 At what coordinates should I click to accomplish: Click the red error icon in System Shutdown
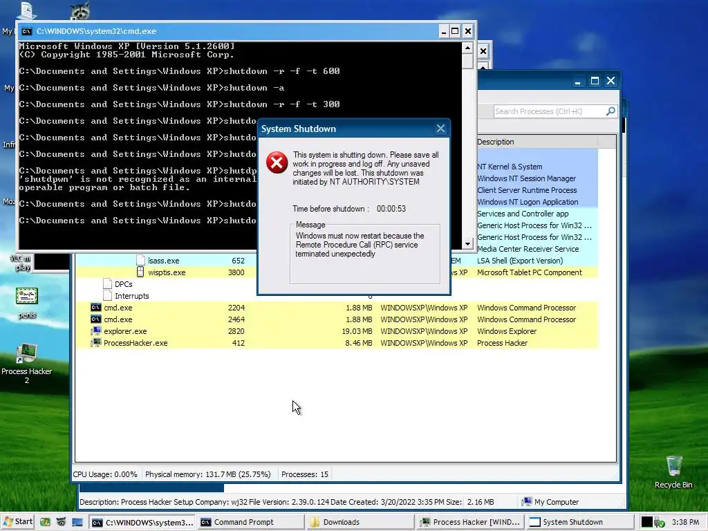point(277,162)
